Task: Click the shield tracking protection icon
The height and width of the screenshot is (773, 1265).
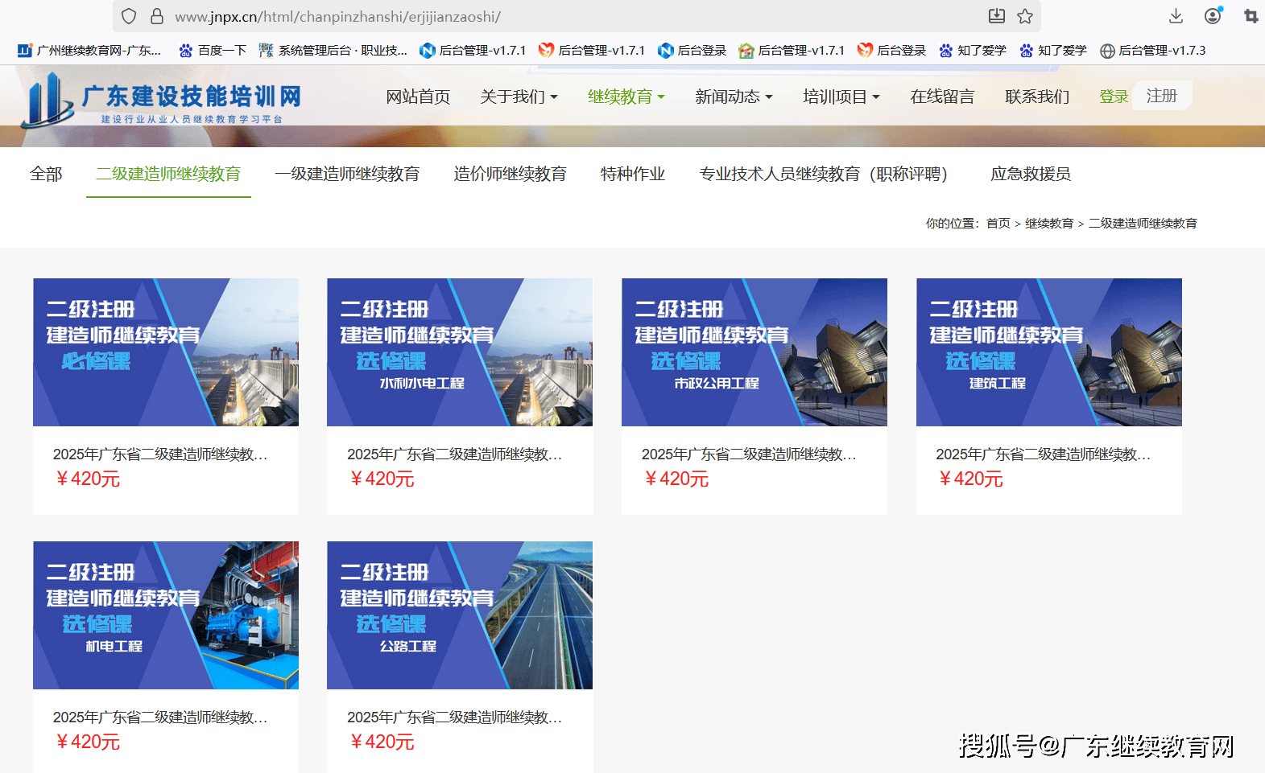Action: coord(130,16)
